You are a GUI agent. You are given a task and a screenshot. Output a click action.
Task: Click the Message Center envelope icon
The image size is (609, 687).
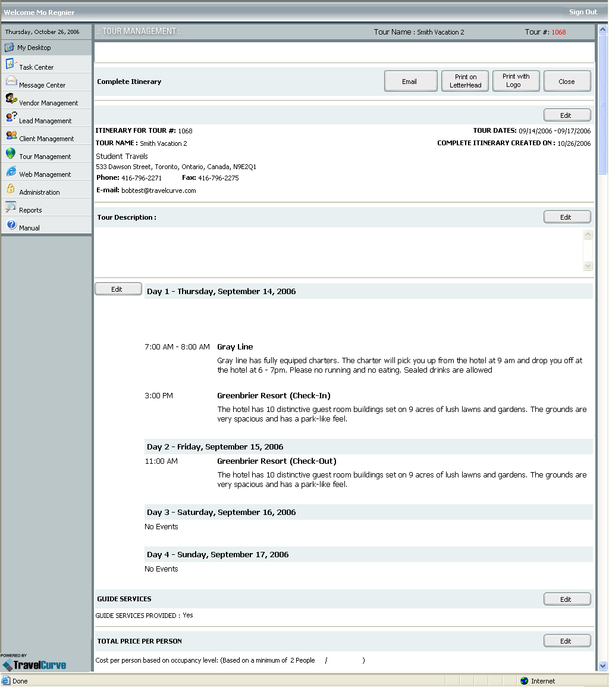11,82
